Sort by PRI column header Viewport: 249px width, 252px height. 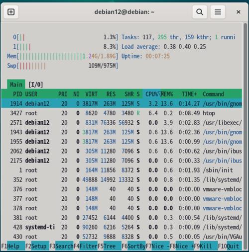pyautogui.click(x=63, y=94)
